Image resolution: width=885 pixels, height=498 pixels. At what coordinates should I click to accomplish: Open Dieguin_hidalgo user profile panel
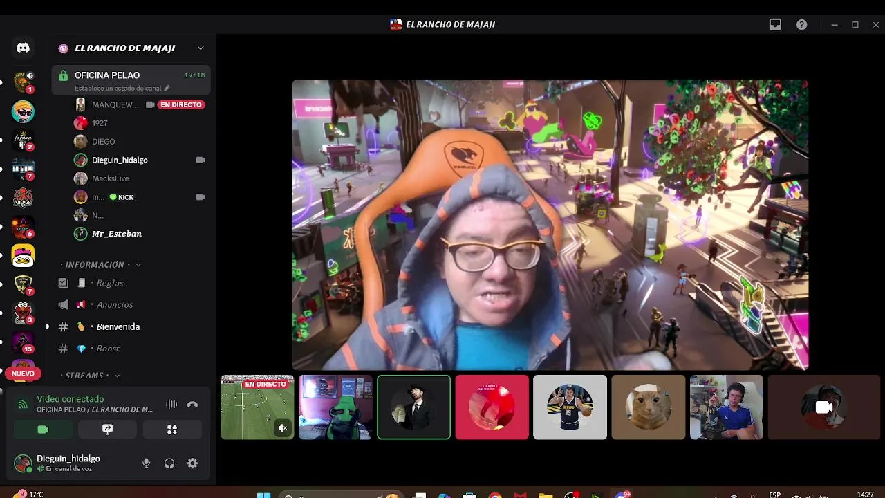[58, 463]
